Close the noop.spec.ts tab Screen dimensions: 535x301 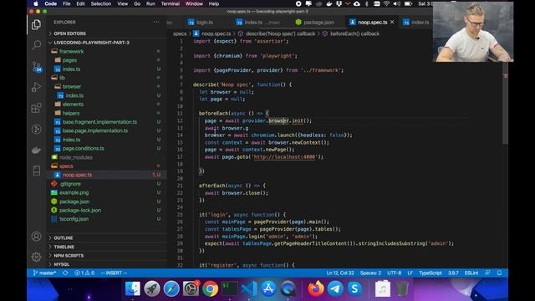(x=392, y=22)
